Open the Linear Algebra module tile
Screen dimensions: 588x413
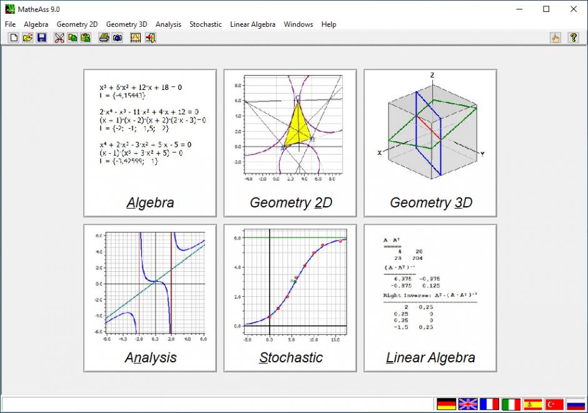430,298
